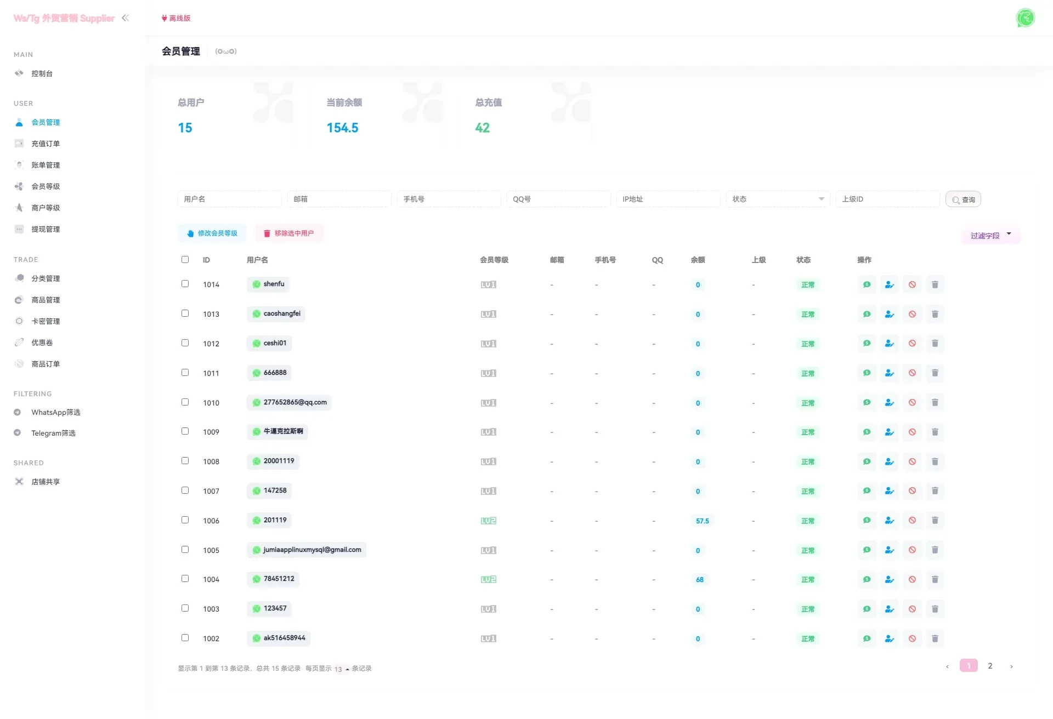The image size is (1053, 719).
Task: Open the 状态 status dropdown filter
Action: point(777,199)
